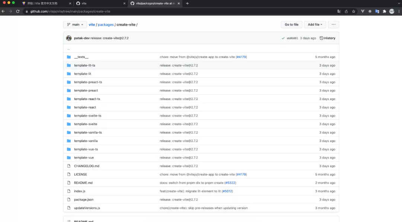The height and width of the screenshot is (222, 402).
Task: Click folder icon beside template-react
Action: click(x=69, y=107)
